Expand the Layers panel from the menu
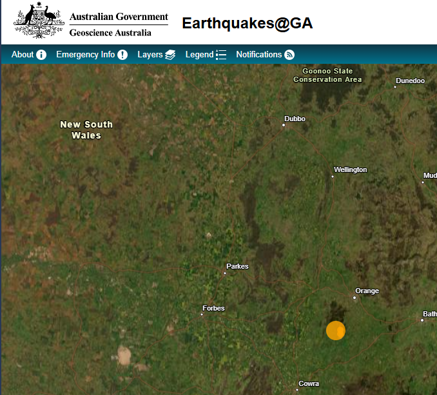437x395 pixels. [x=150, y=55]
